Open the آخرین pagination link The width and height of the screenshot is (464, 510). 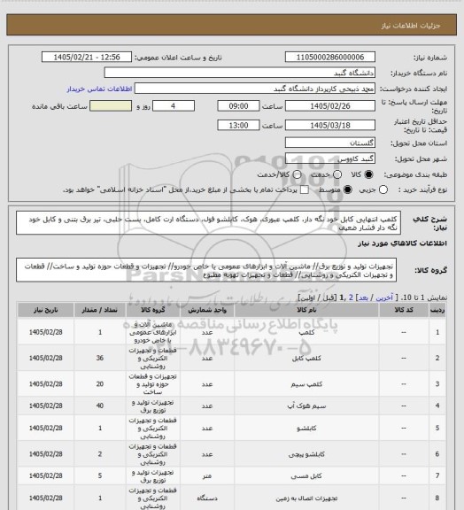pyautogui.click(x=384, y=297)
